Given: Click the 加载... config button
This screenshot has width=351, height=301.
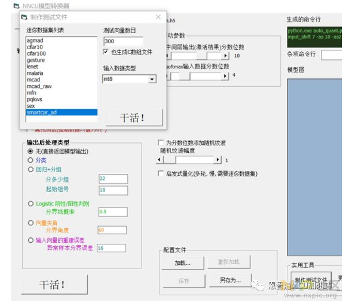Looking at the screenshot, I should pos(183,263).
